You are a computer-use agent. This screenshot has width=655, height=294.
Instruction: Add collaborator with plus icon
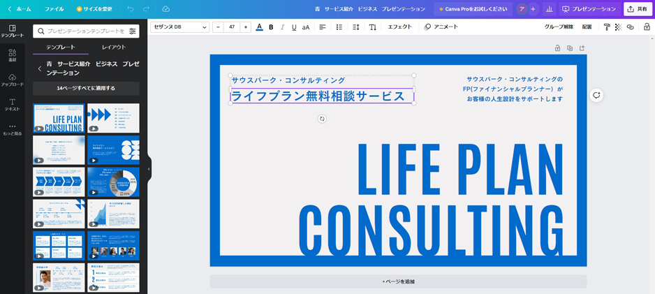click(x=533, y=9)
